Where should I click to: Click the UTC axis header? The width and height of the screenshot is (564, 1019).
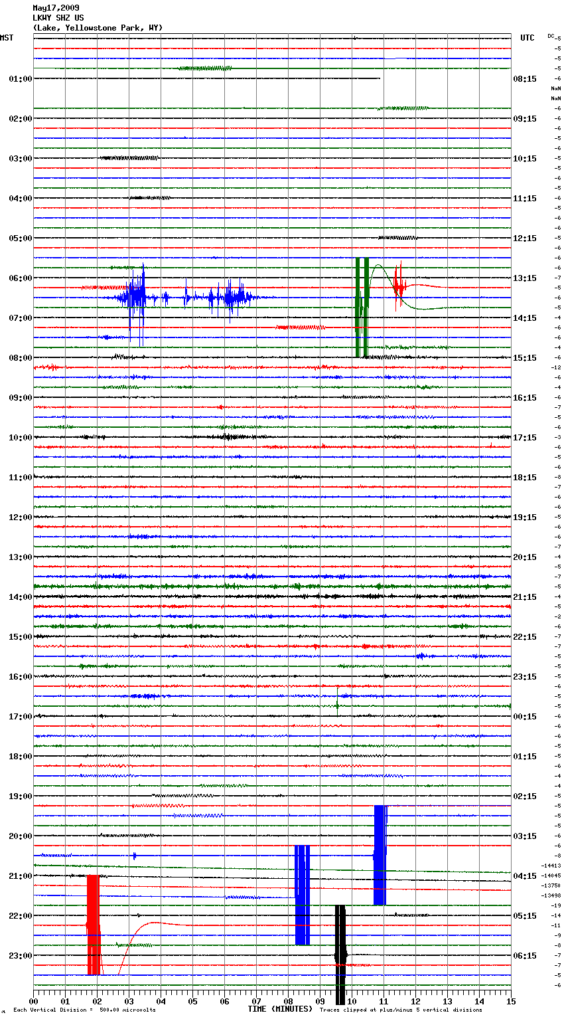(x=527, y=38)
